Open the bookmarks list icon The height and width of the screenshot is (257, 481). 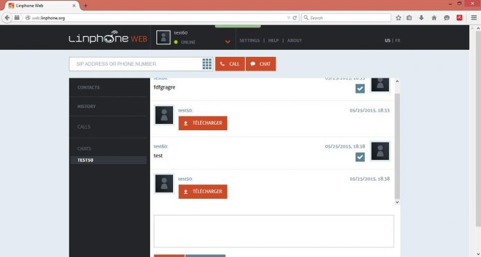click(x=409, y=18)
